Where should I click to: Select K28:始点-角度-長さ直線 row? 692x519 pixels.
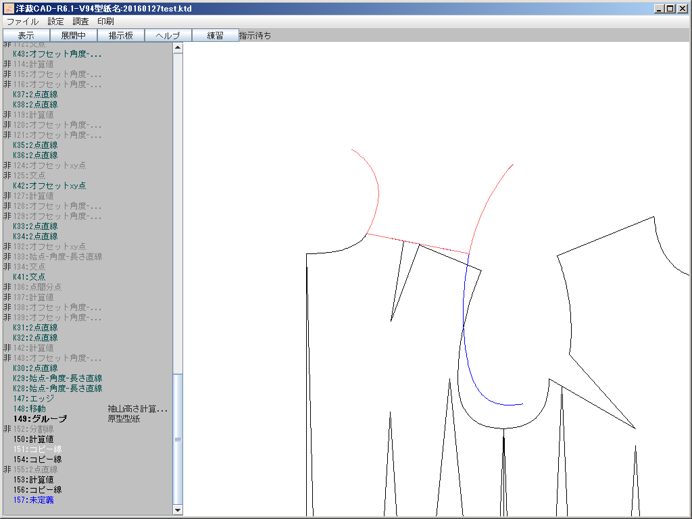point(57,389)
